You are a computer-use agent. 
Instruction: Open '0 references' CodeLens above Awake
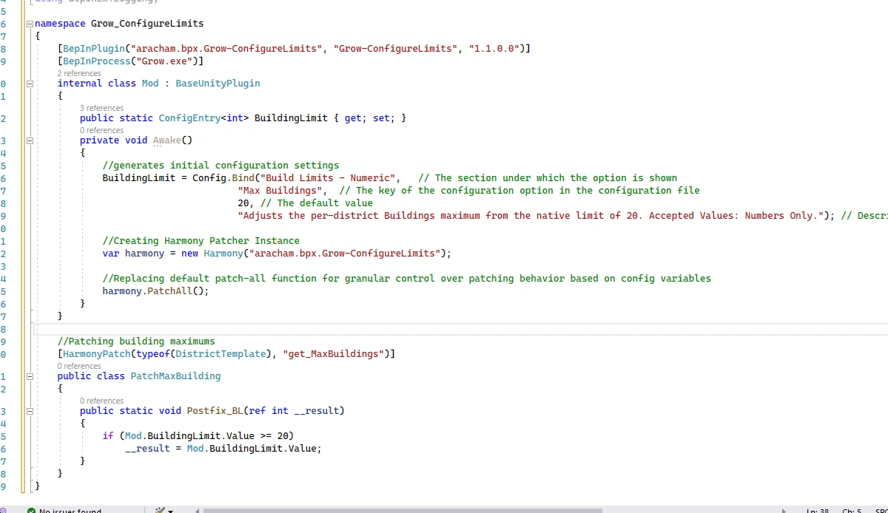[101, 130]
